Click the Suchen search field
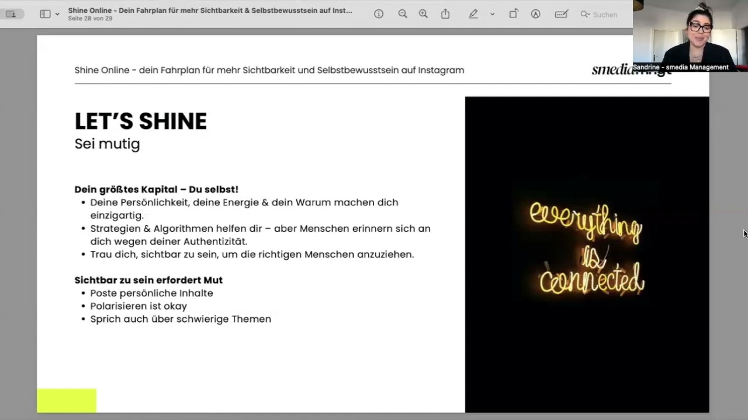The height and width of the screenshot is (420, 748). [x=605, y=15]
